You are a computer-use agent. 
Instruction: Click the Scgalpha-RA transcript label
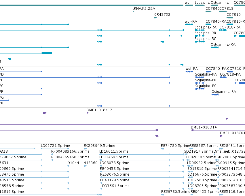tap(206, 27)
